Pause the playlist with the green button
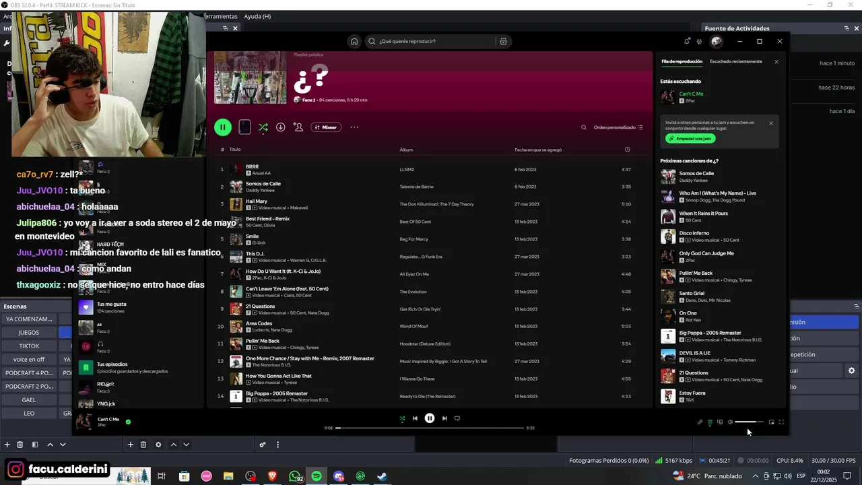 (x=223, y=127)
